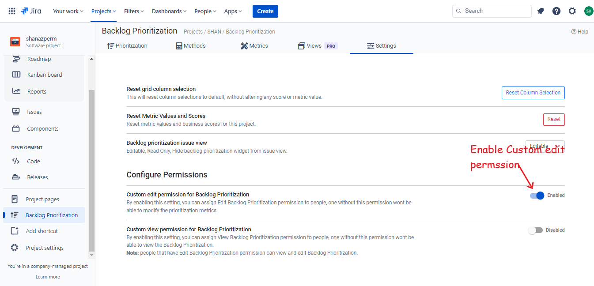Open the app switcher grid icon
The image size is (594, 286).
click(x=12, y=11)
